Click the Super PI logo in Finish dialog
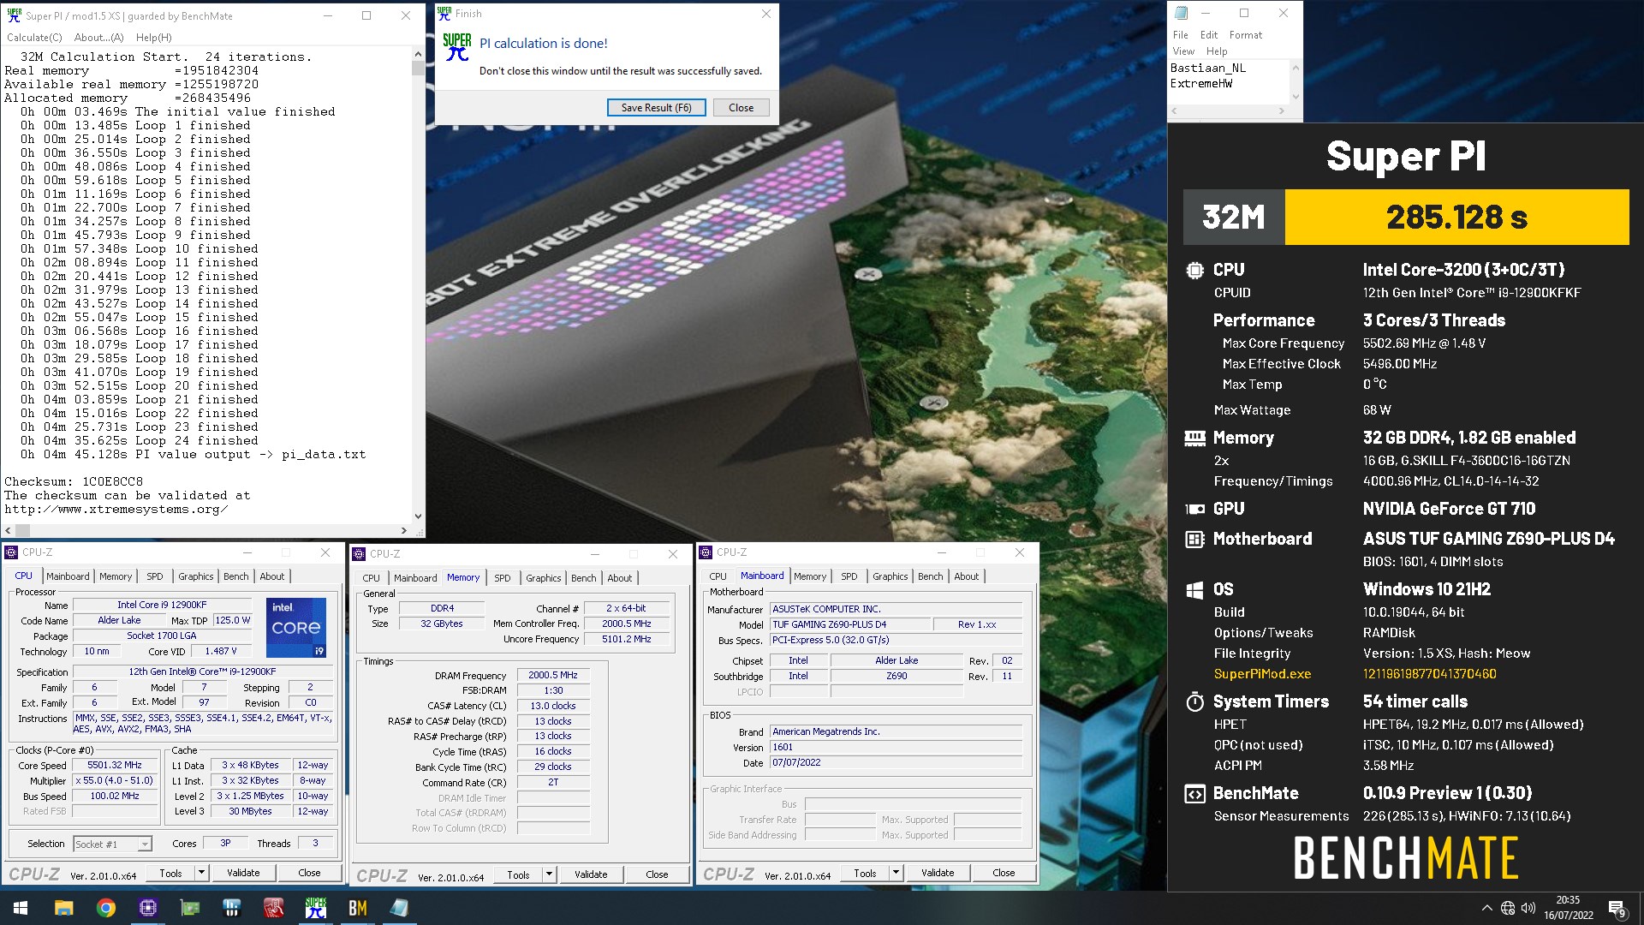 [x=457, y=47]
